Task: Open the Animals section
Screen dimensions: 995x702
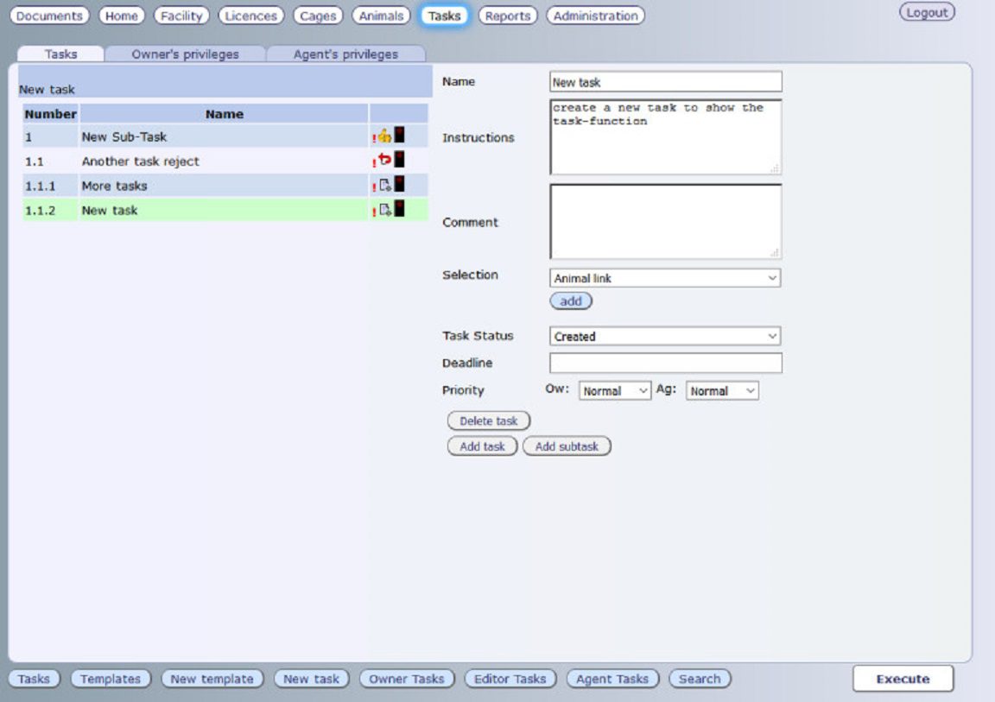Action: tap(381, 16)
